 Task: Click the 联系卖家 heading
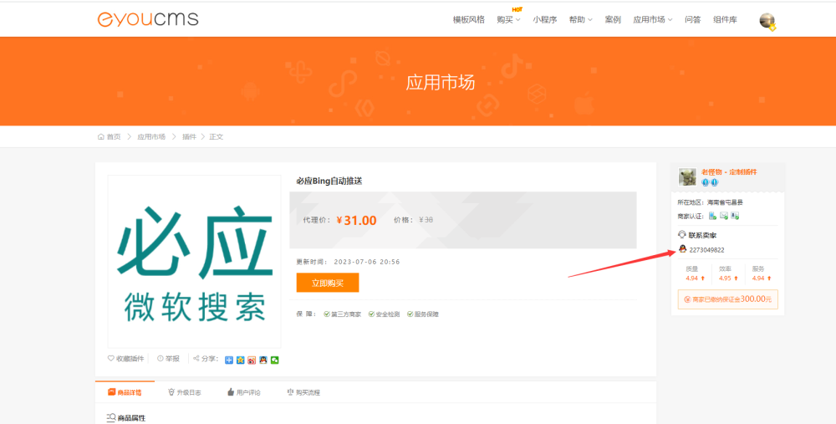pos(702,235)
